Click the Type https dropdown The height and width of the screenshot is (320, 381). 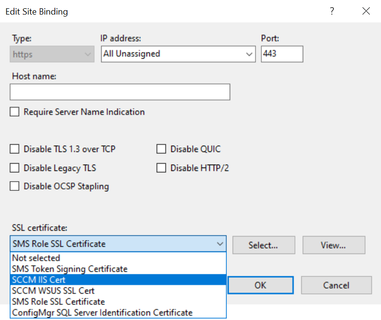pyautogui.click(x=52, y=54)
